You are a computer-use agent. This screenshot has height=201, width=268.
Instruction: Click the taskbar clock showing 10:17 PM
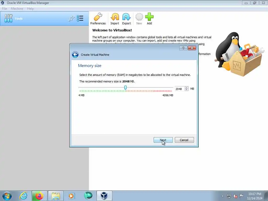tap(255, 196)
